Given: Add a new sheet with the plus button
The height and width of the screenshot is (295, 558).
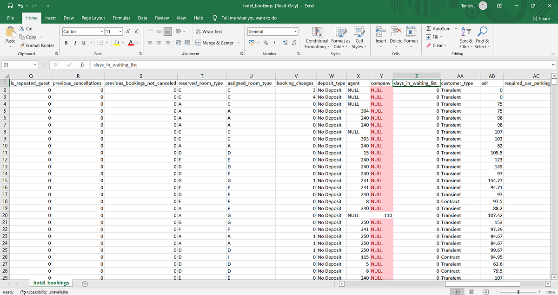Looking at the screenshot, I should coord(84,282).
